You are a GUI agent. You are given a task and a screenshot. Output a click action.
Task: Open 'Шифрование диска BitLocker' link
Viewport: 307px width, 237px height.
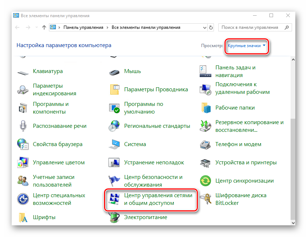coord(241,199)
